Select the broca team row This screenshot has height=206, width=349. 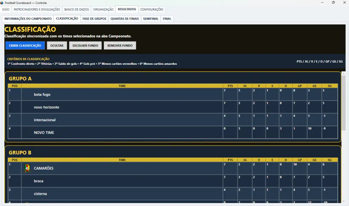point(173,181)
